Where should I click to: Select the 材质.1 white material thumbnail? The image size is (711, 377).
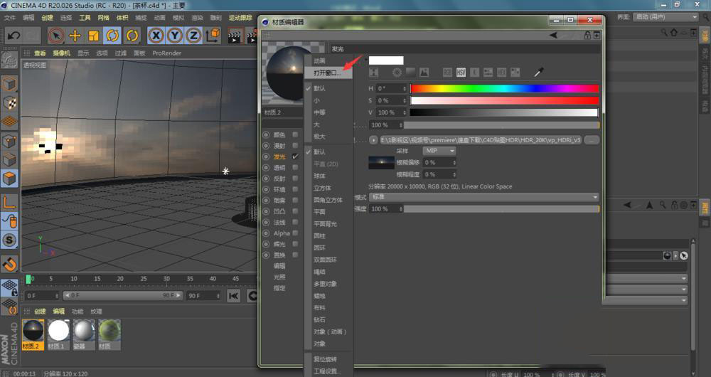click(x=58, y=334)
